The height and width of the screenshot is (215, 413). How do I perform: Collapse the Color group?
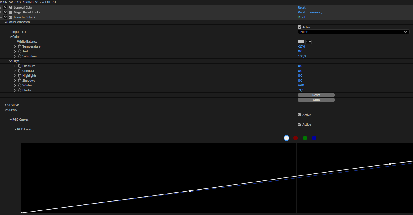(x=11, y=37)
